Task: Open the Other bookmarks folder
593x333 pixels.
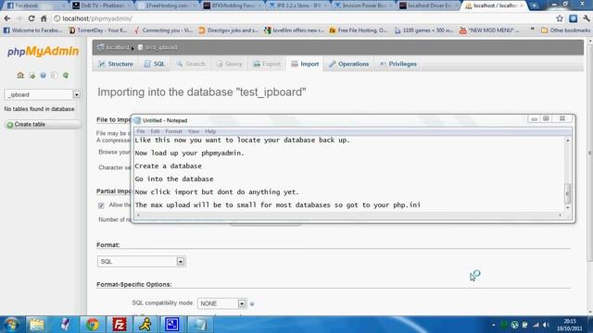Action: pyautogui.click(x=565, y=31)
